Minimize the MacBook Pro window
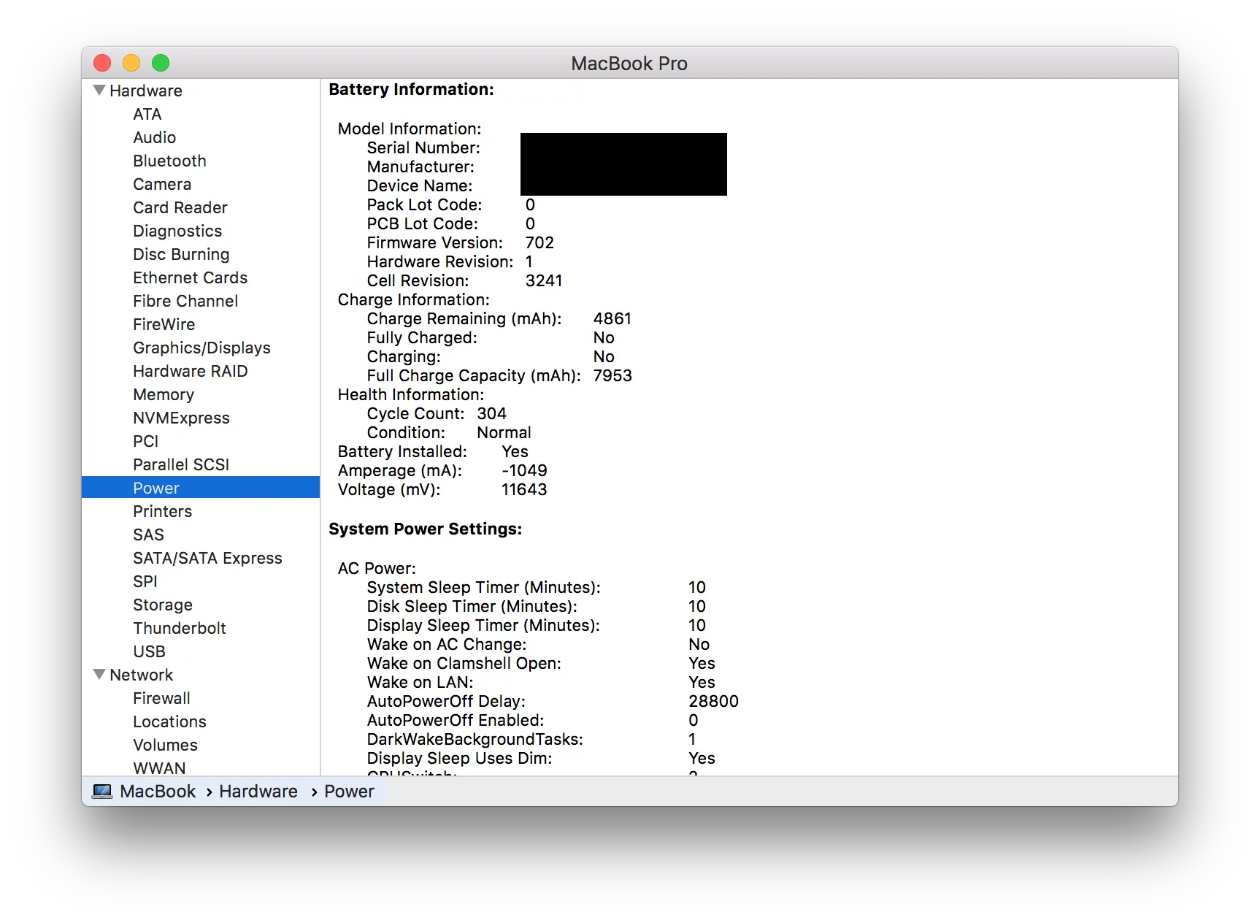The image size is (1260, 923). (131, 63)
